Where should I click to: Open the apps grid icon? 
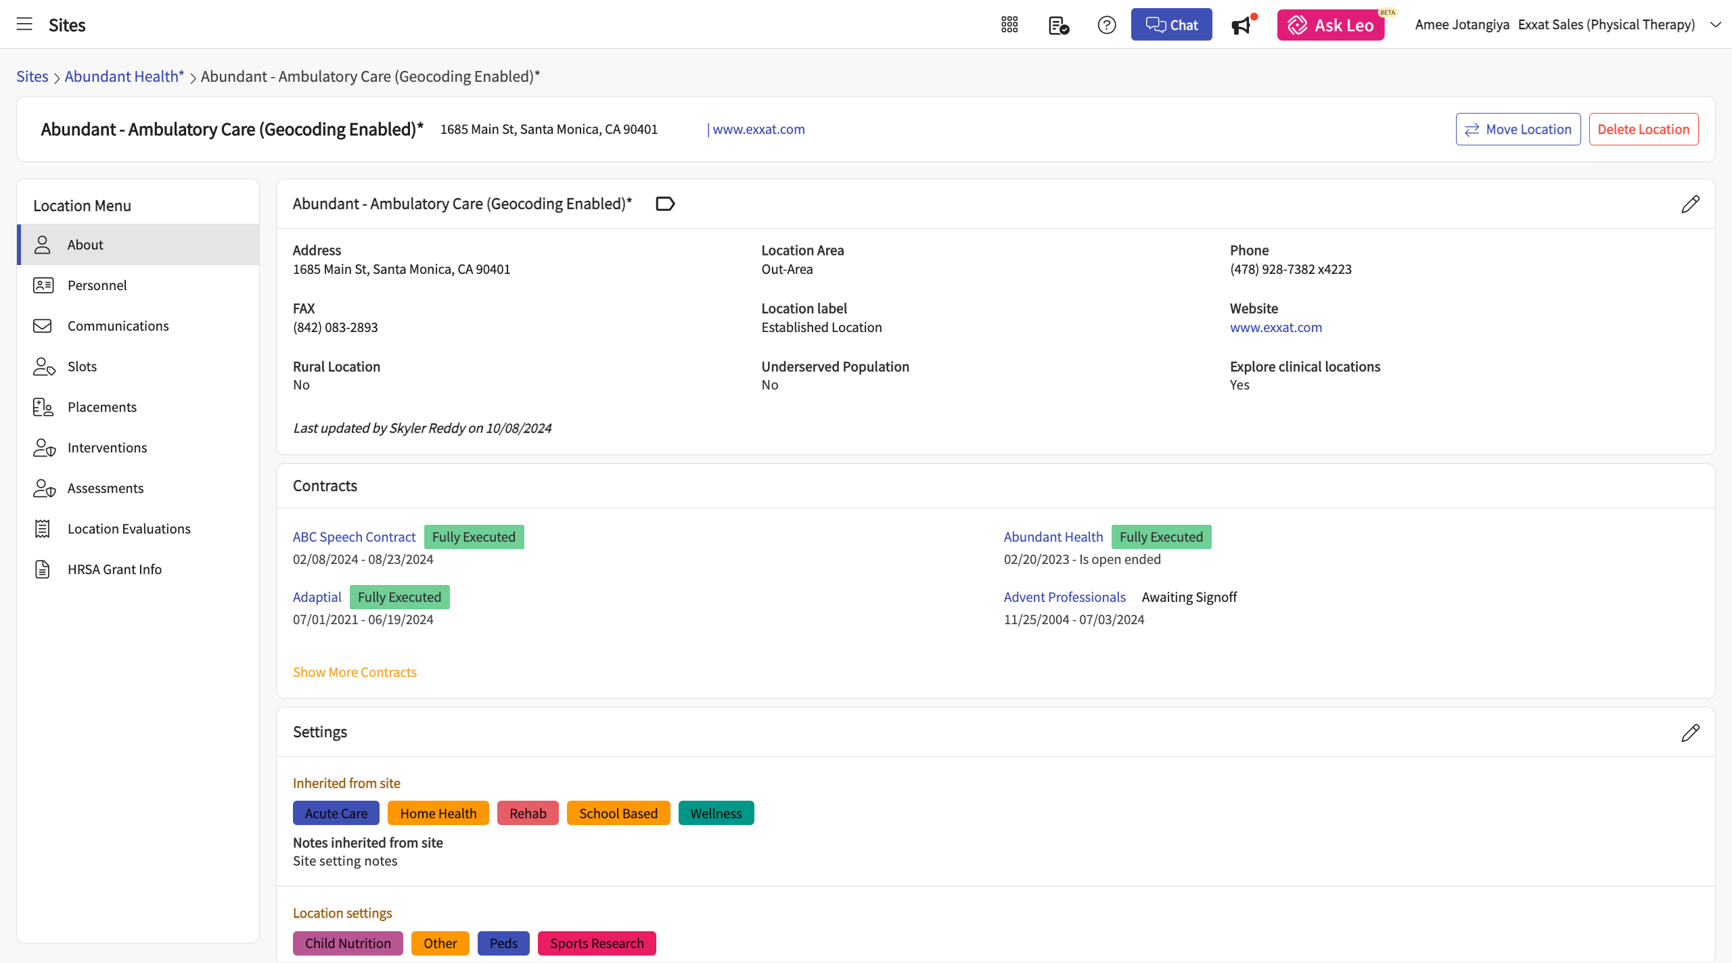click(1009, 25)
